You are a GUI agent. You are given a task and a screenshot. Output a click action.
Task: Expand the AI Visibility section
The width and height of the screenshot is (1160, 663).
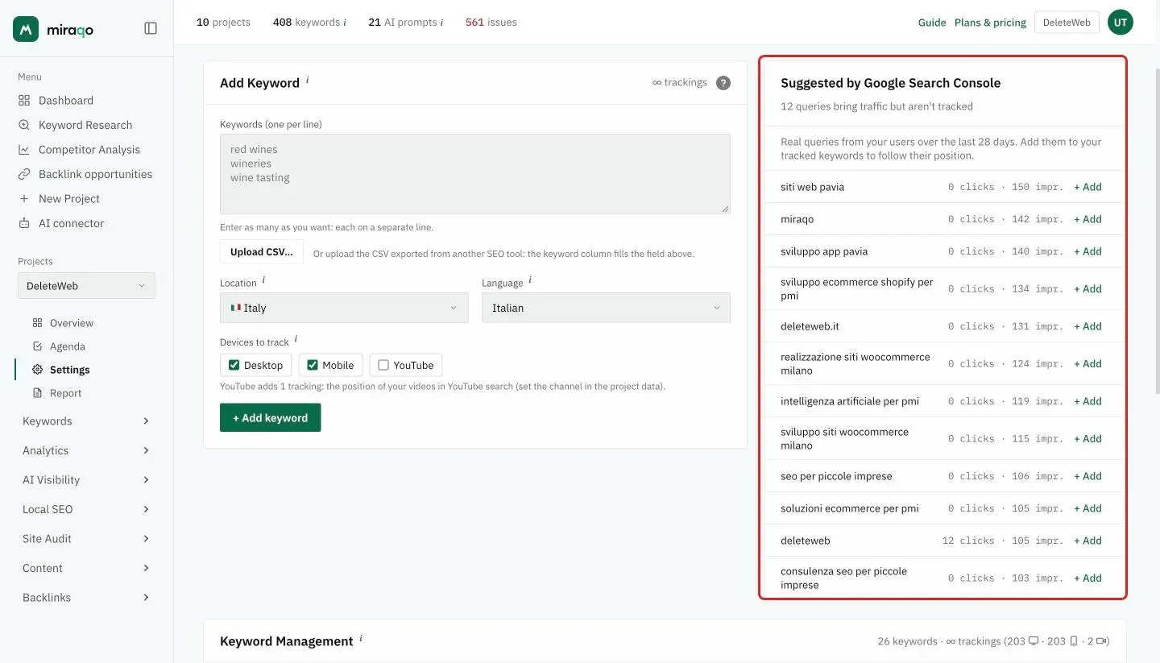point(86,480)
